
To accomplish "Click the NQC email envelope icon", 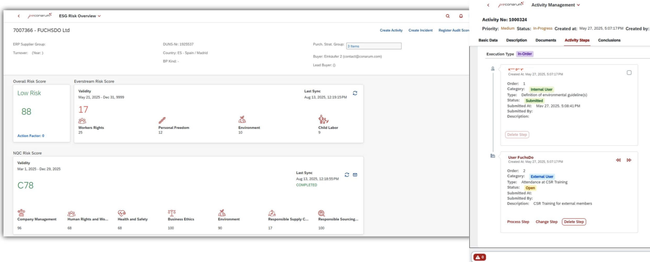I will pyautogui.click(x=355, y=175).
